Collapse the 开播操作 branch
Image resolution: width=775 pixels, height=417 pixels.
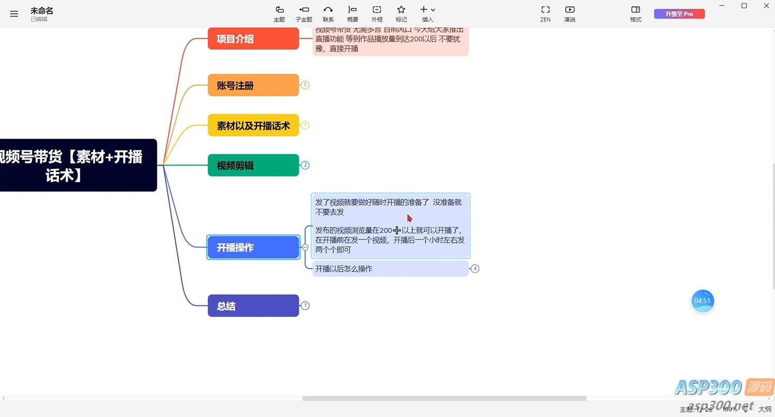(305, 247)
